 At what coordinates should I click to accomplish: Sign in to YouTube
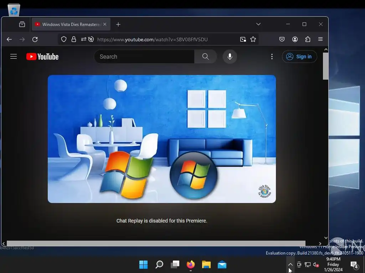[x=299, y=57]
